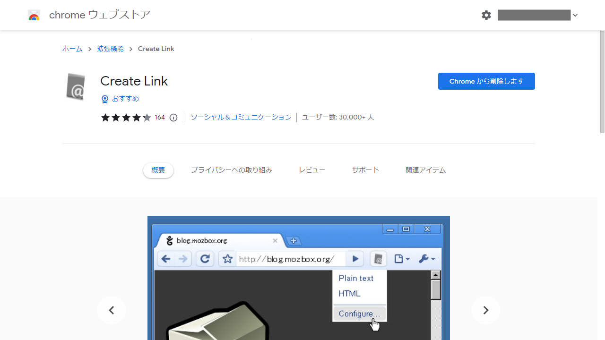The width and height of the screenshot is (605, 340).
Task: Show next screenshot with right arrow
Action: pos(486,310)
